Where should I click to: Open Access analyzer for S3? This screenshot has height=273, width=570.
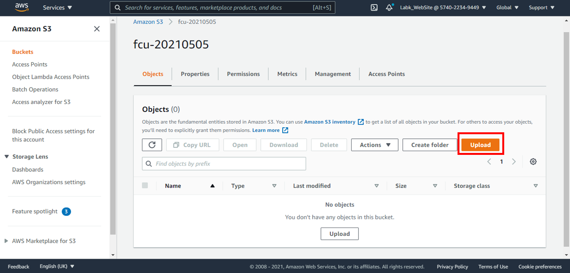pyautogui.click(x=41, y=102)
